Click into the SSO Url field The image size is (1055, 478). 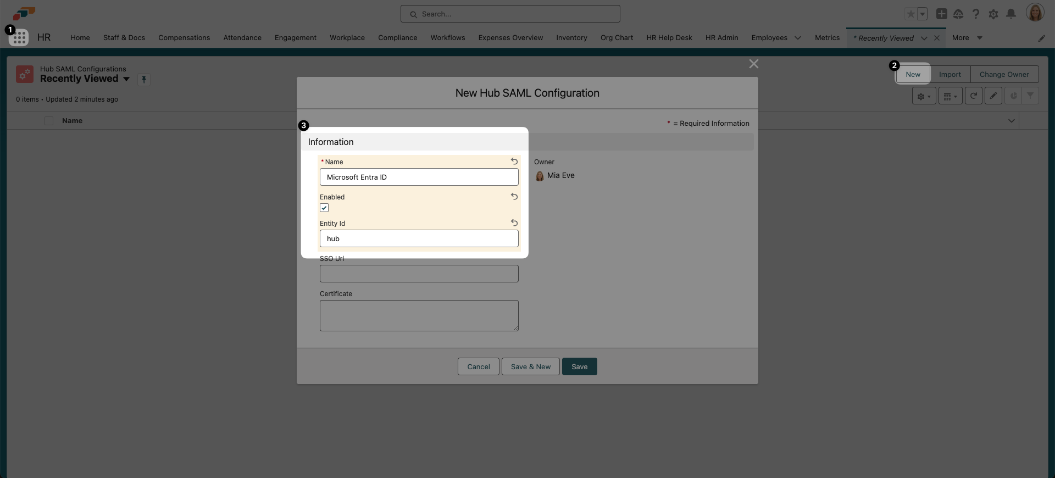point(419,274)
